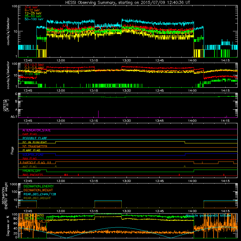Click the Absolute geomagnetic latitude label

pos(208,216)
